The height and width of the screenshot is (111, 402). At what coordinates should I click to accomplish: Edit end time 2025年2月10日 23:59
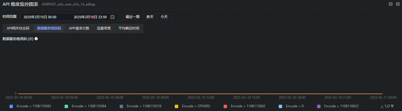pos(90,17)
